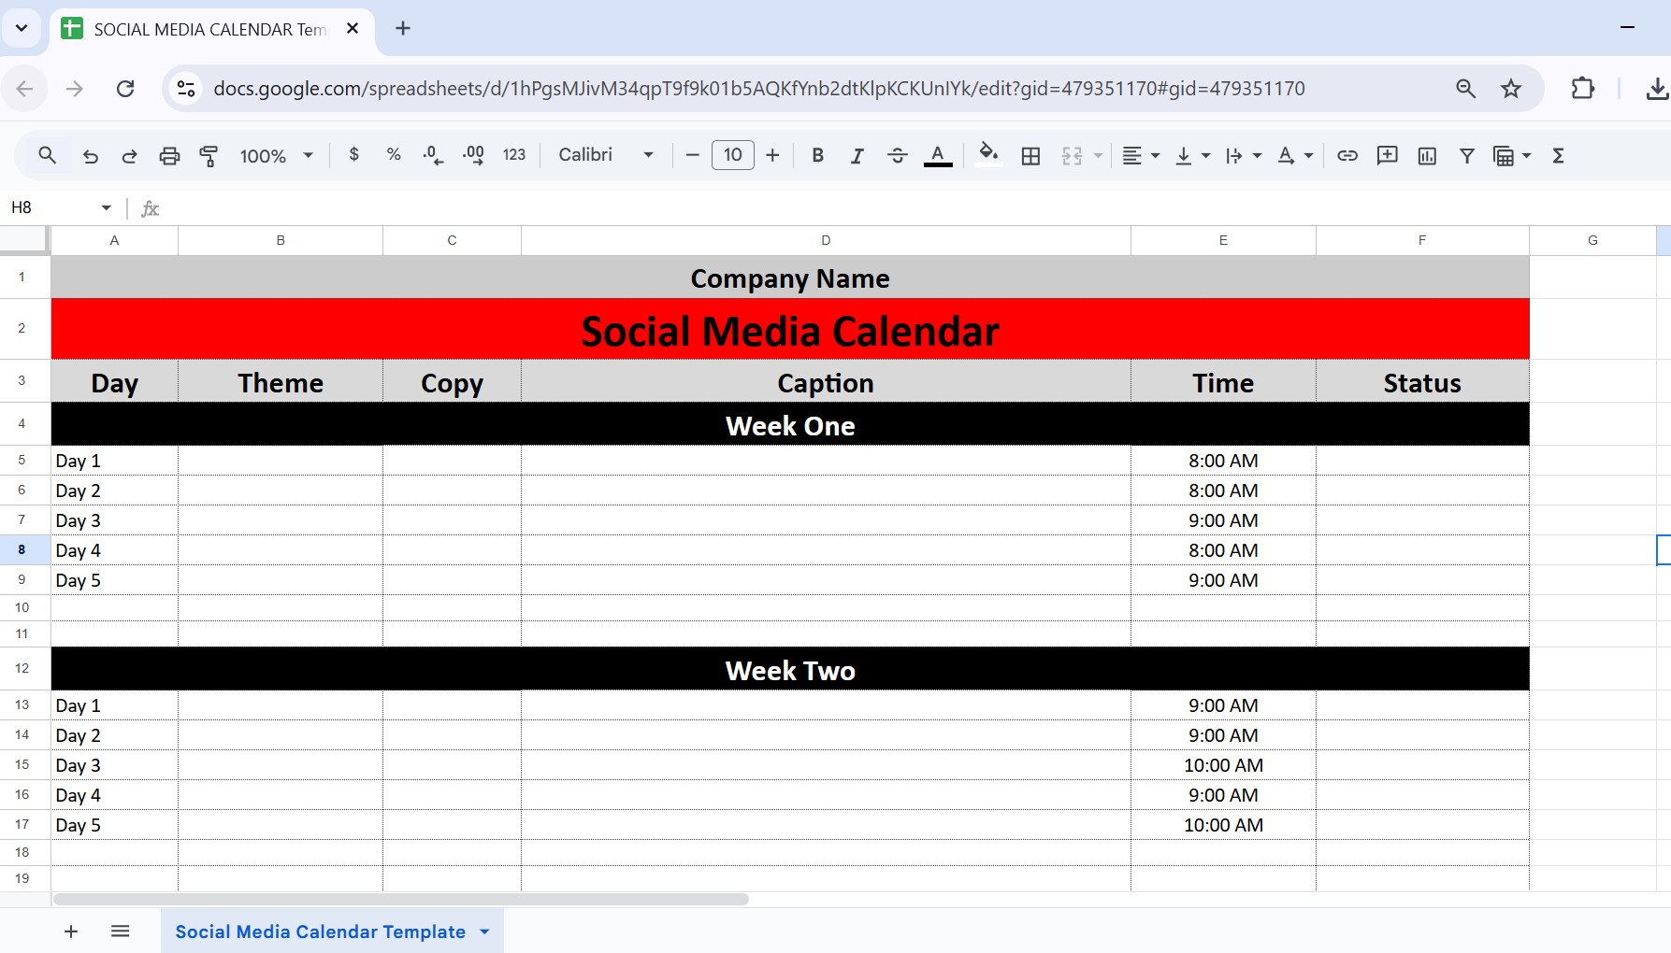Open the fill color picker
1671x953 pixels.
[x=988, y=155]
